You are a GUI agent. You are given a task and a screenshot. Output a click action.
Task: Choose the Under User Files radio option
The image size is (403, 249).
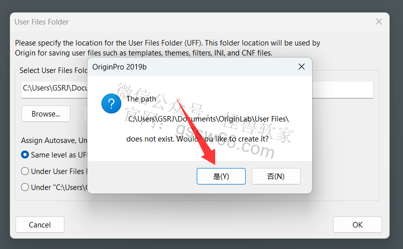click(x=25, y=171)
